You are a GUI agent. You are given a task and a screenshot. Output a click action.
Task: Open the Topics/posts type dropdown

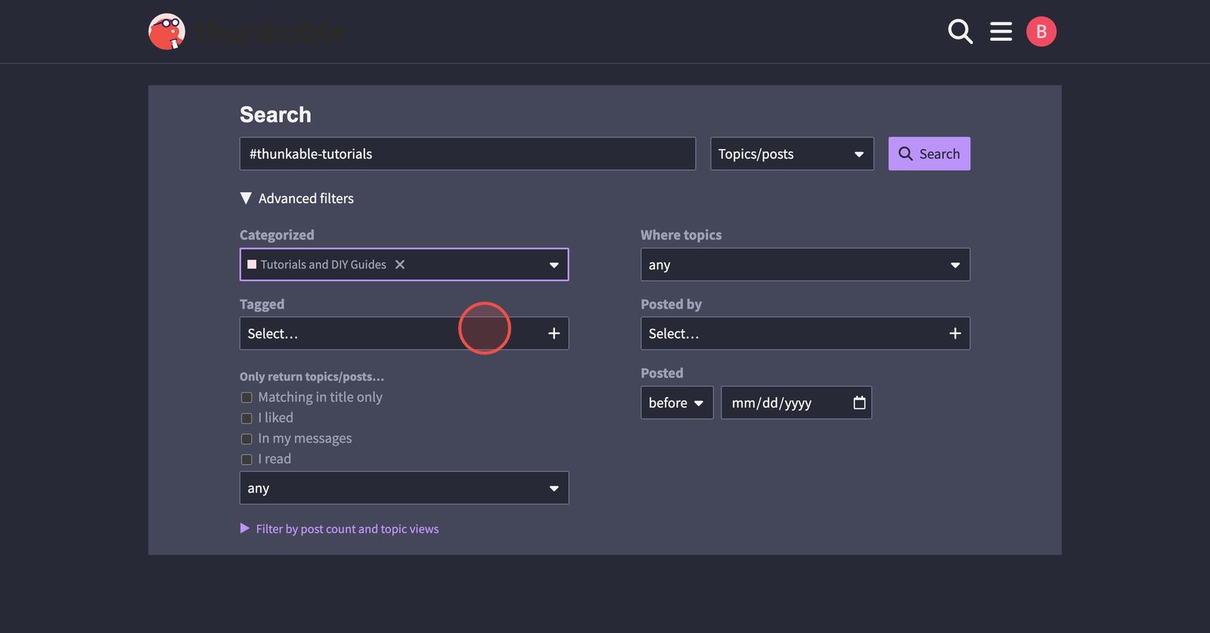[x=791, y=154]
